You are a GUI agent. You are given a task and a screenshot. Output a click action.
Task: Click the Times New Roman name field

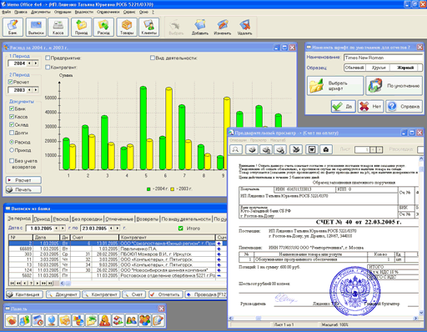point(383,58)
